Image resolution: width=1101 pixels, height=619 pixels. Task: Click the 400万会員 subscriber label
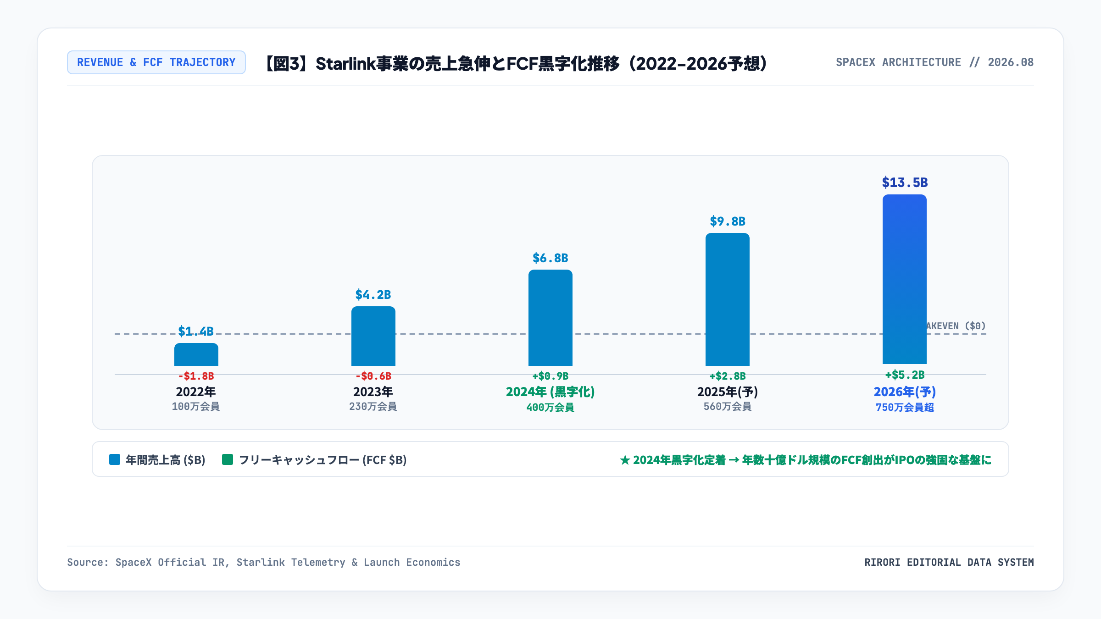[550, 407]
